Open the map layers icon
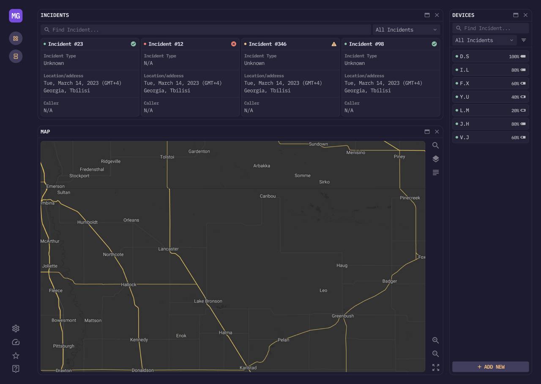The width and height of the screenshot is (541, 384). click(435, 159)
